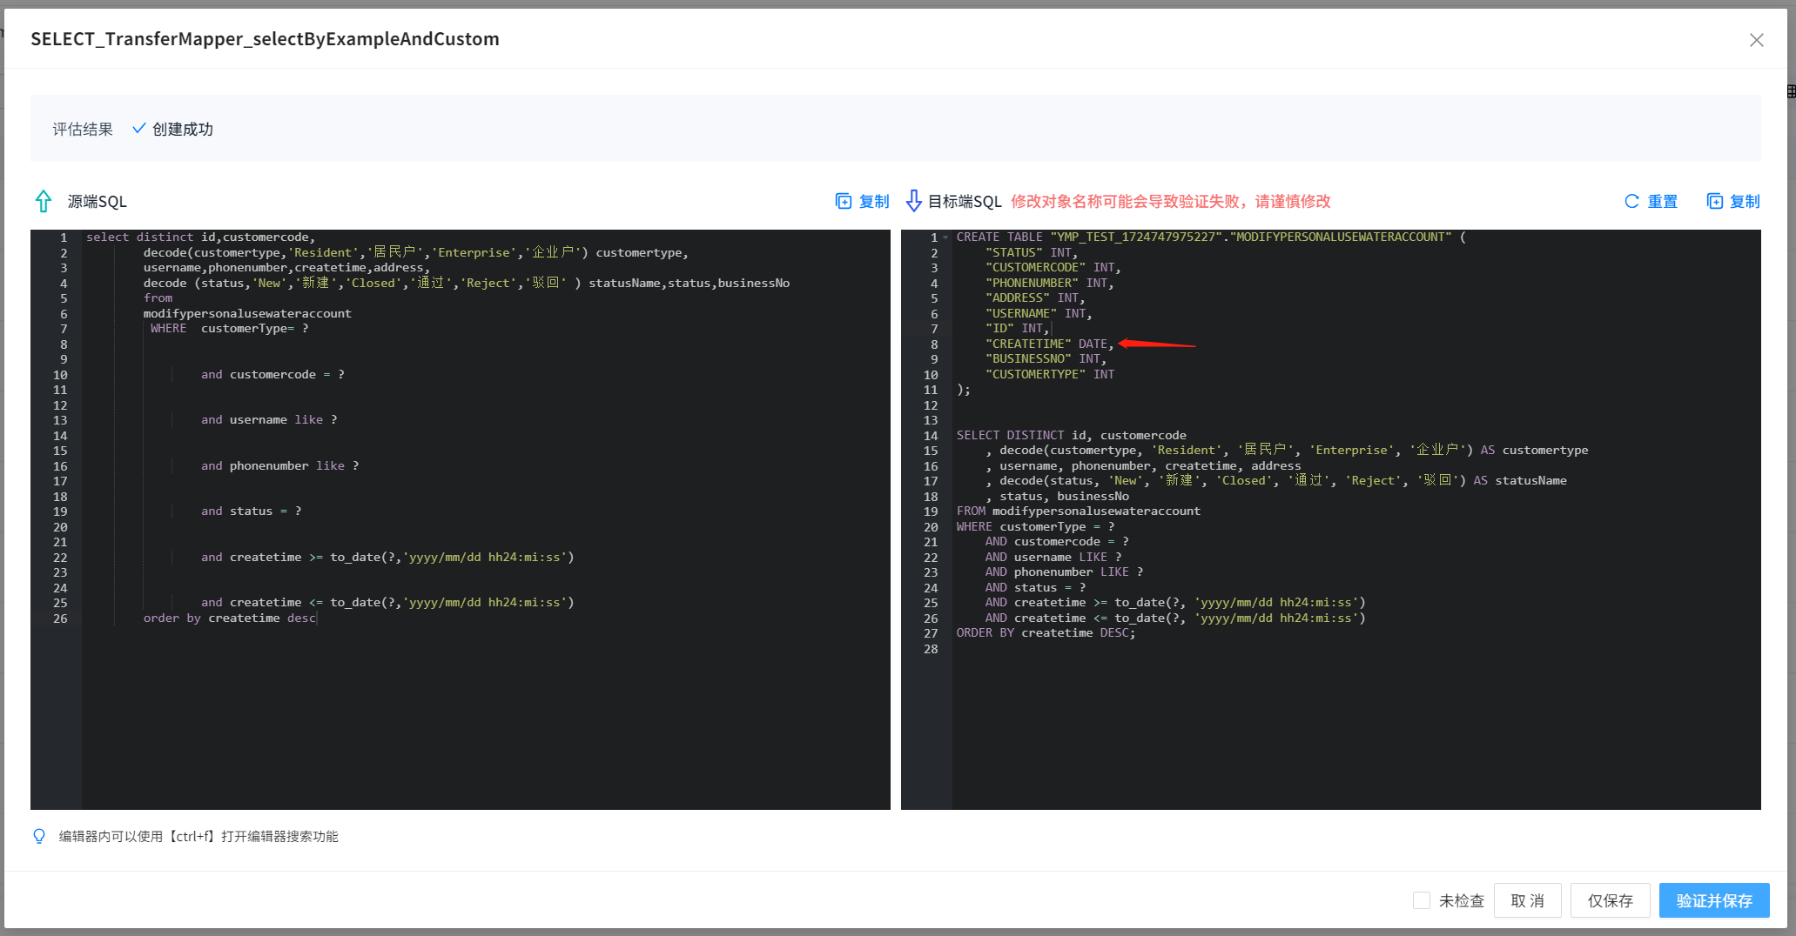The image size is (1796, 936).
Task: Collapse the CREATE TABLE block via line 1 chevron
Action: [945, 237]
